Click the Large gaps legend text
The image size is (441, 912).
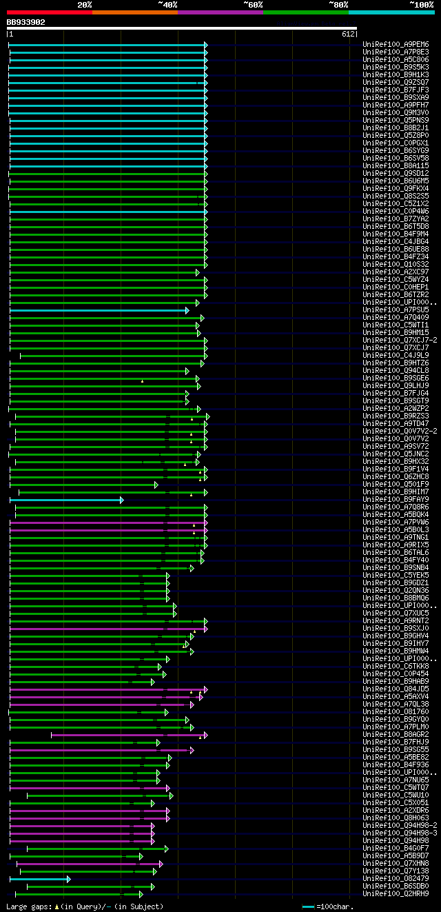point(85,906)
